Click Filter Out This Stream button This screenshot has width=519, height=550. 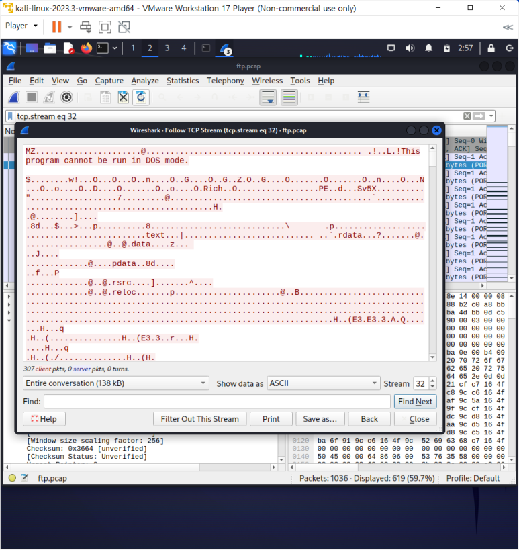pos(200,419)
